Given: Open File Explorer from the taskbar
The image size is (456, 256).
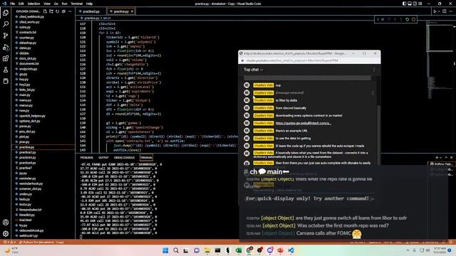Looking at the screenshot, I should coord(207,250).
